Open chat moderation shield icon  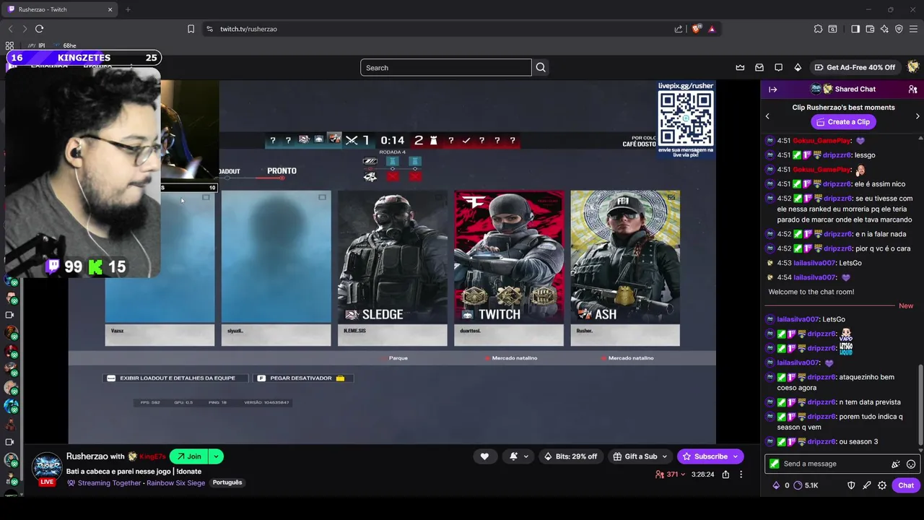(851, 485)
